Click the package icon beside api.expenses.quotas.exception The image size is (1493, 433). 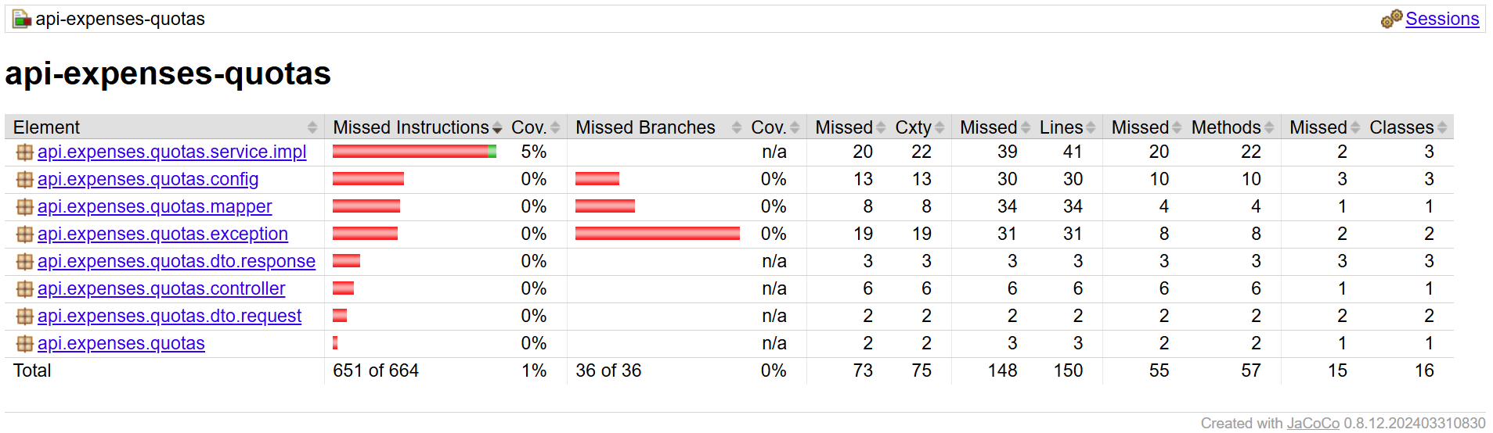tap(24, 234)
